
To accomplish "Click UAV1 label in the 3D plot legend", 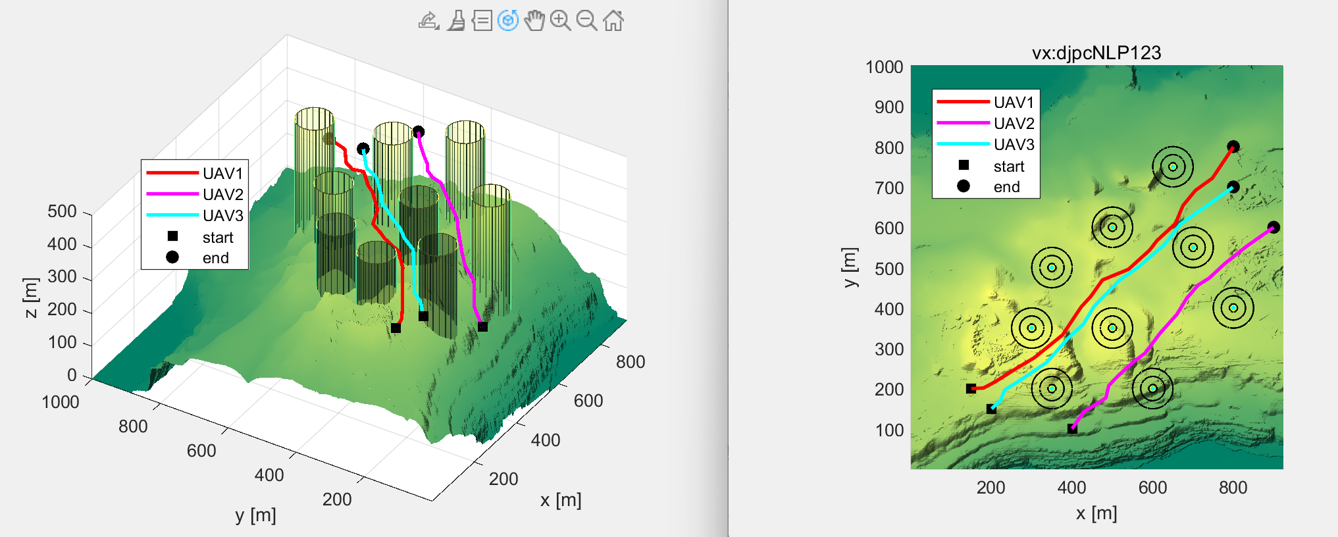I will click(222, 174).
